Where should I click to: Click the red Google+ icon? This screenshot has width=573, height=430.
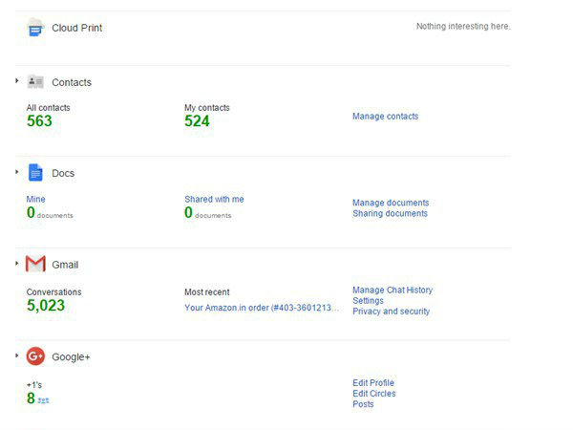tap(35, 356)
